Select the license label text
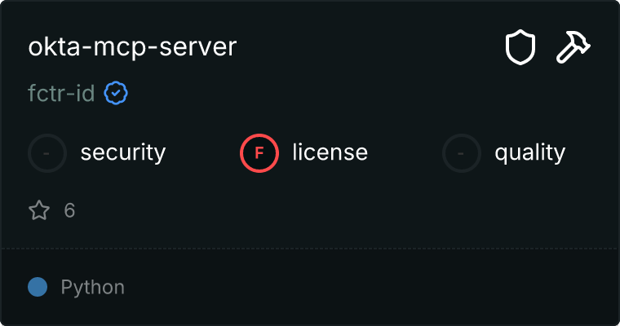Image resolution: width=620 pixels, height=326 pixels. tap(330, 152)
